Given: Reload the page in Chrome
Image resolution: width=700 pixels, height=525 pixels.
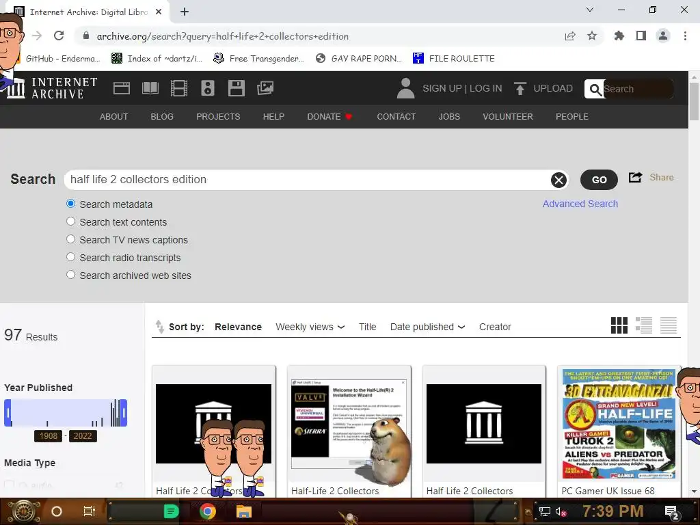Looking at the screenshot, I should point(59,36).
